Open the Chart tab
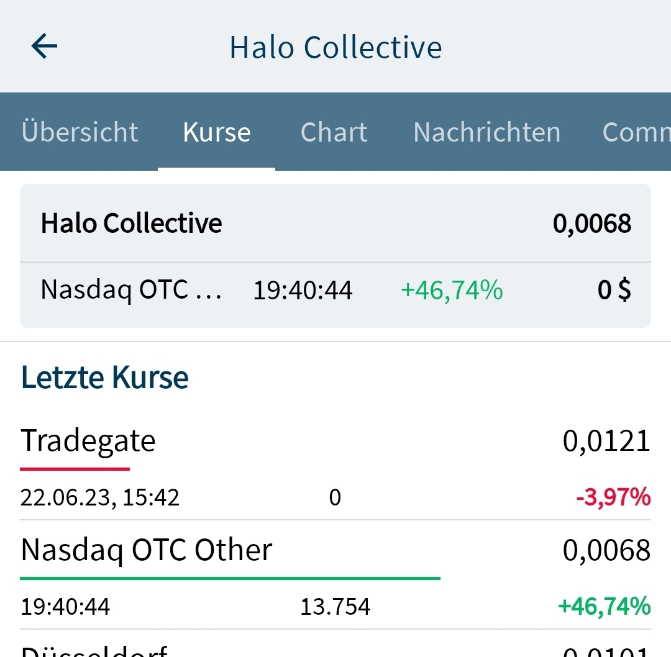The image size is (671, 657). [x=334, y=132]
